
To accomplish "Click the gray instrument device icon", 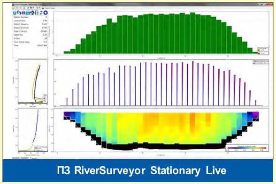I will [x=37, y=13].
